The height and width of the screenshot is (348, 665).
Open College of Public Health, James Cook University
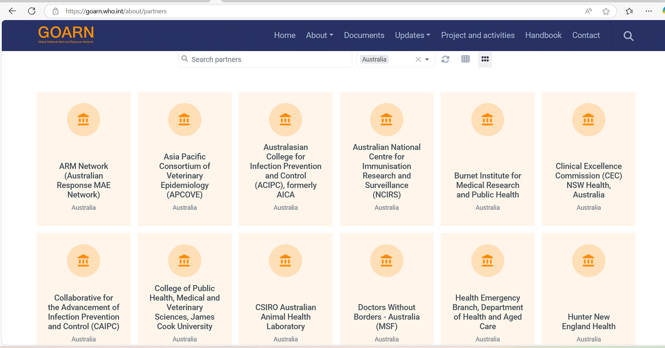pyautogui.click(x=185, y=307)
